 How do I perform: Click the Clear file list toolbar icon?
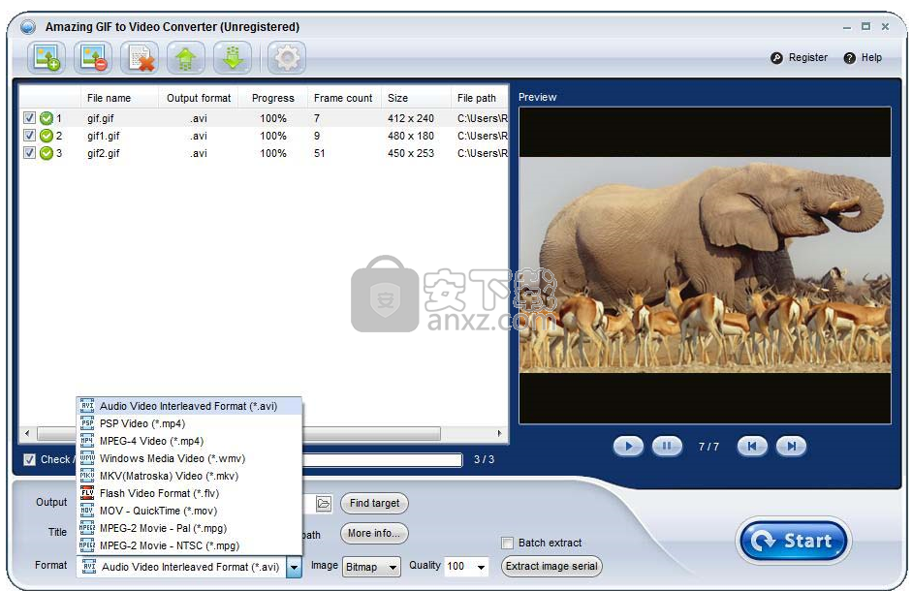point(140,58)
